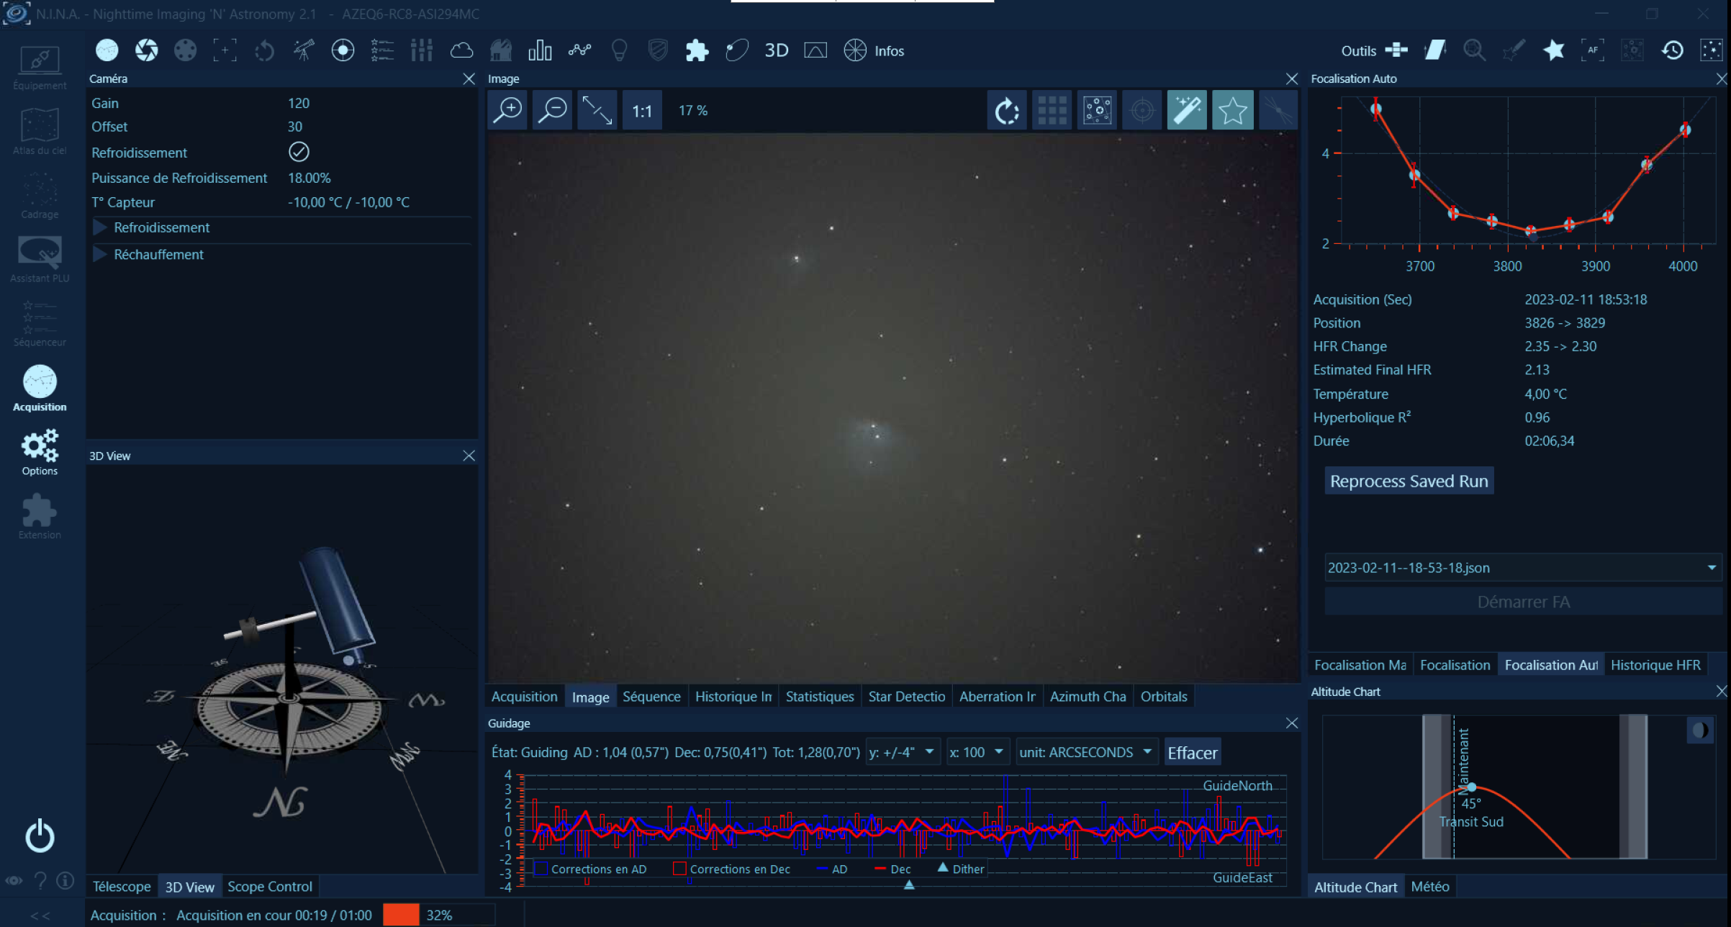
Task: Switch to the Météo tab
Action: pos(1429,887)
